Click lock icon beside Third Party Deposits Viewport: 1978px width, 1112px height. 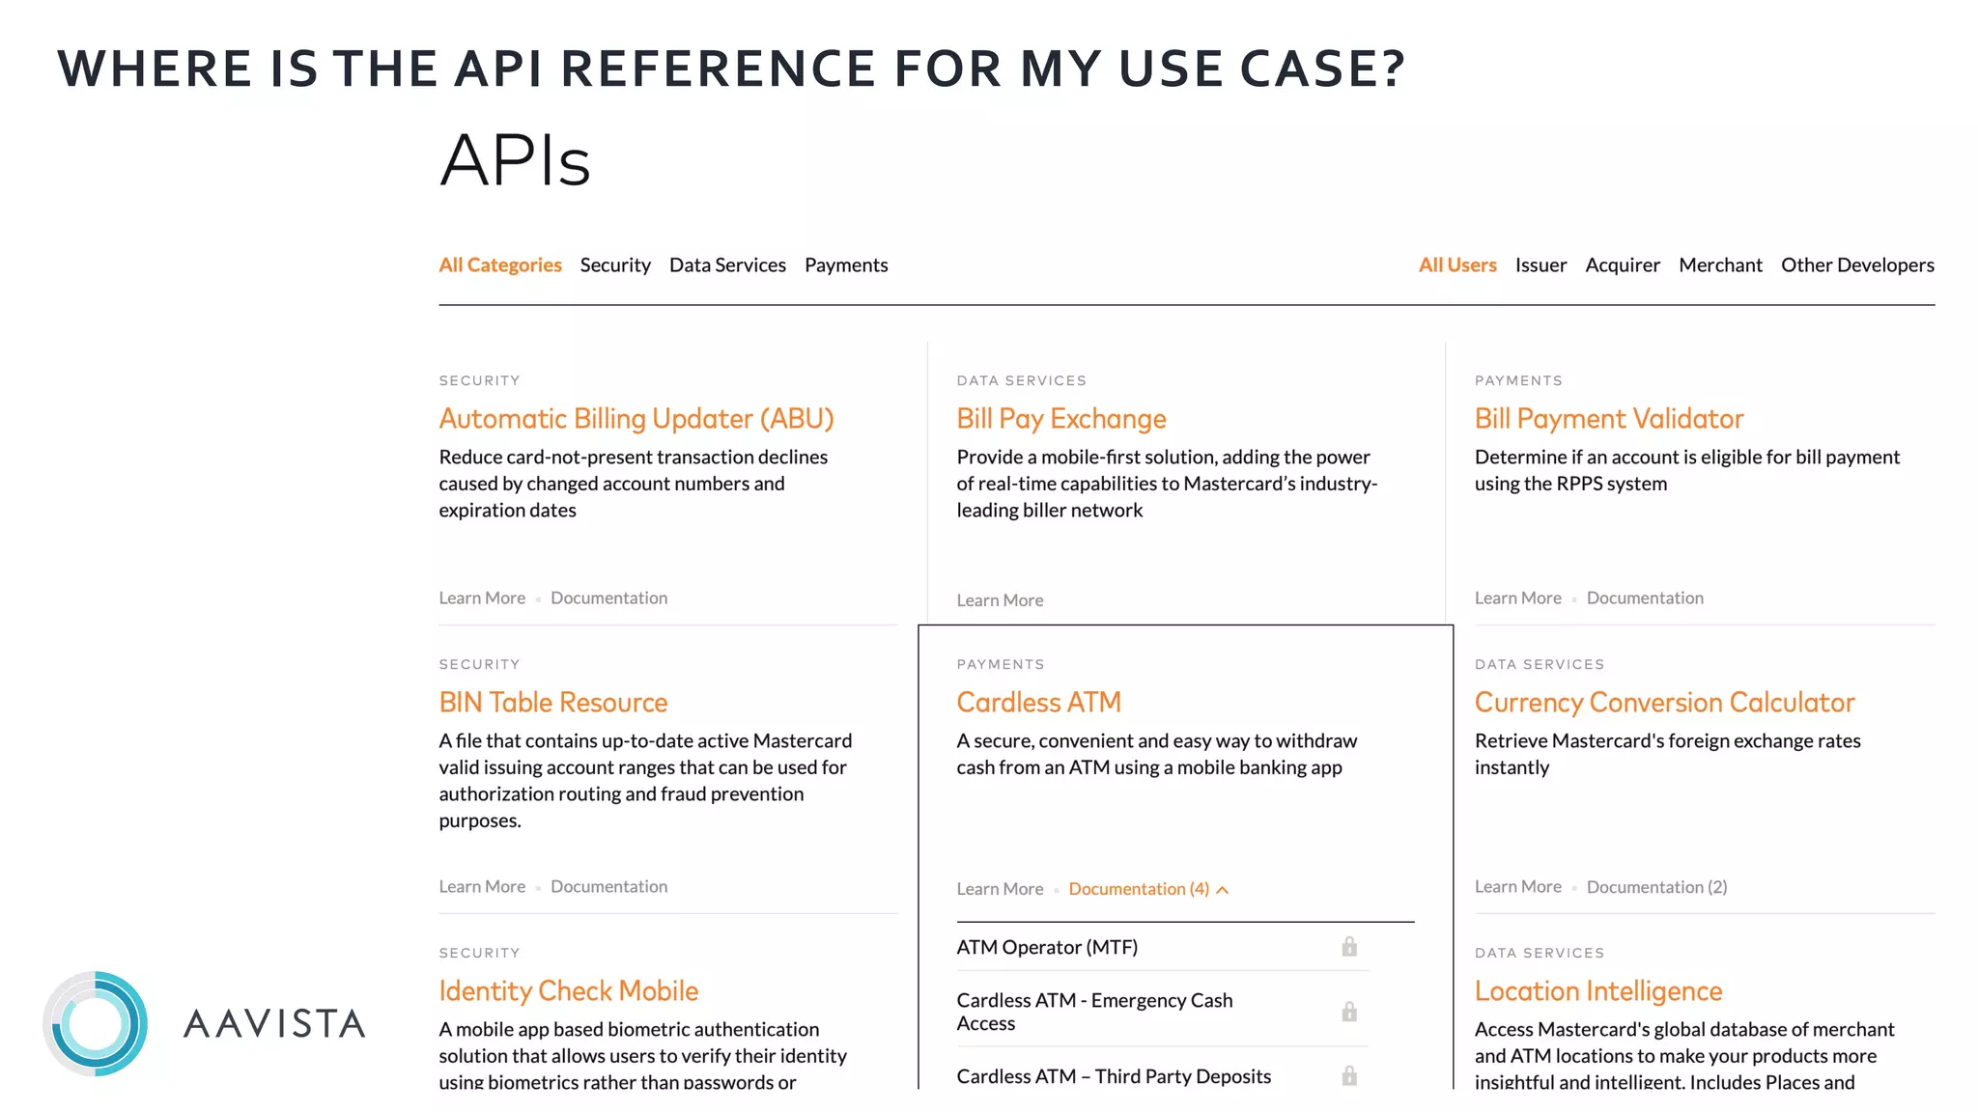pyautogui.click(x=1349, y=1075)
